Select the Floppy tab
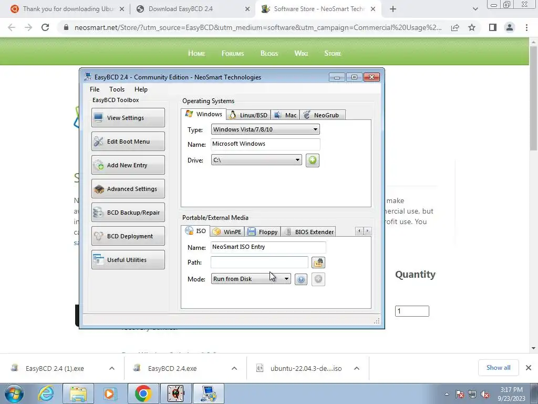 [263, 232]
